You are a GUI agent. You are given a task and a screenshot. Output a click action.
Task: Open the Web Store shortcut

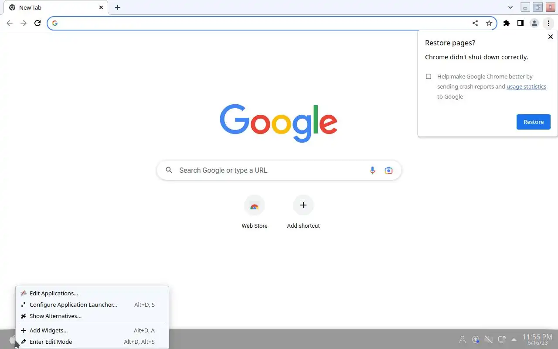[255, 212]
